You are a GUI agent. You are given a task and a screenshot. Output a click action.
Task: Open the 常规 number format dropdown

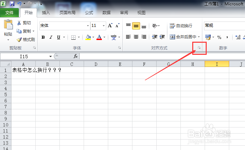point(224,26)
